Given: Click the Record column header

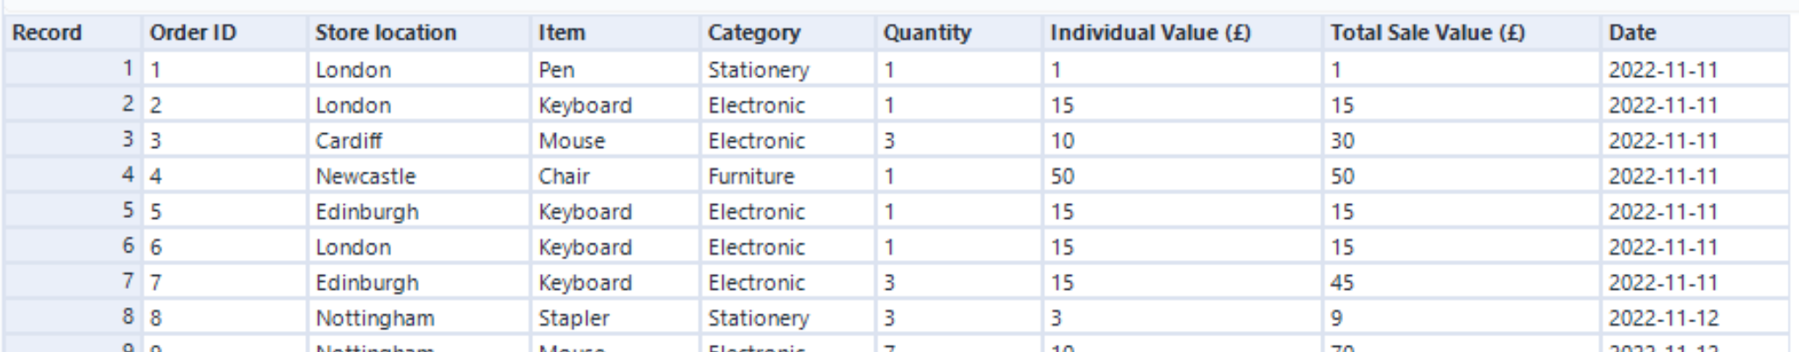Looking at the screenshot, I should point(46,33).
